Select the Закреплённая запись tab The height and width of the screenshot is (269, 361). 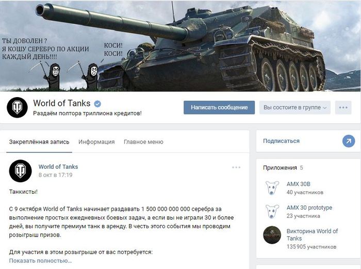pos(39,142)
